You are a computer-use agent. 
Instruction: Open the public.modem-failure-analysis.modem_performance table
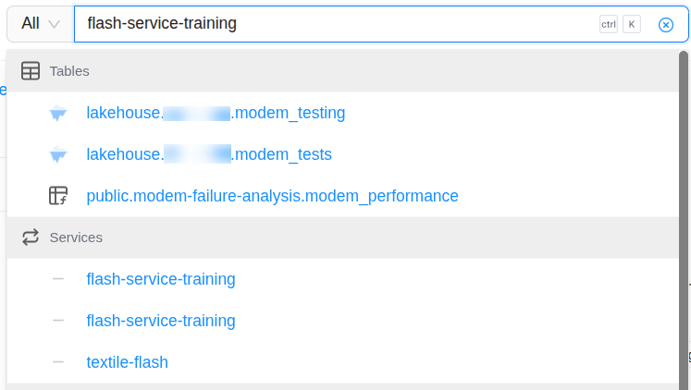[272, 196]
